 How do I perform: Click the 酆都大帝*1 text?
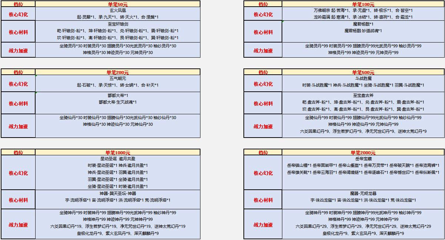(118, 95)
